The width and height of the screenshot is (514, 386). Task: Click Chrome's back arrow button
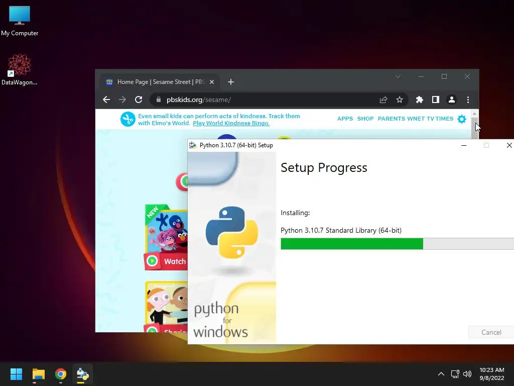click(106, 100)
